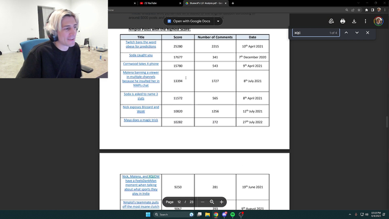Open the clock showing 10:18 PM
The height and width of the screenshot is (219, 389).
pyautogui.click(x=376, y=215)
